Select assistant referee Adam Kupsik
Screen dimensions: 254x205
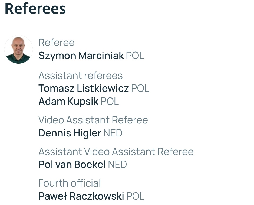[68, 102]
